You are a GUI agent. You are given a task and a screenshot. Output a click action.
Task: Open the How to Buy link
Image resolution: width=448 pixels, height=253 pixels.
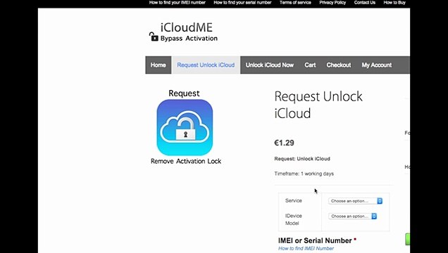[x=394, y=3]
